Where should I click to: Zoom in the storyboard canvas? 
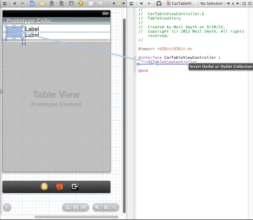coord(115,208)
